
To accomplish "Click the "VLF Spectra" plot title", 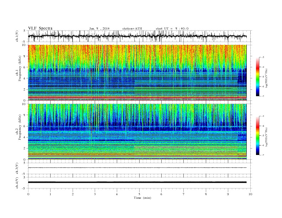I will pos(40,28).
